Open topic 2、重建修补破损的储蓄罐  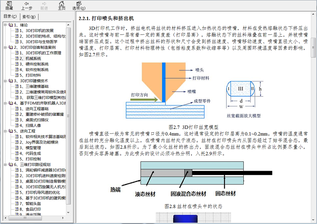pyautogui.click(x=42, y=114)
